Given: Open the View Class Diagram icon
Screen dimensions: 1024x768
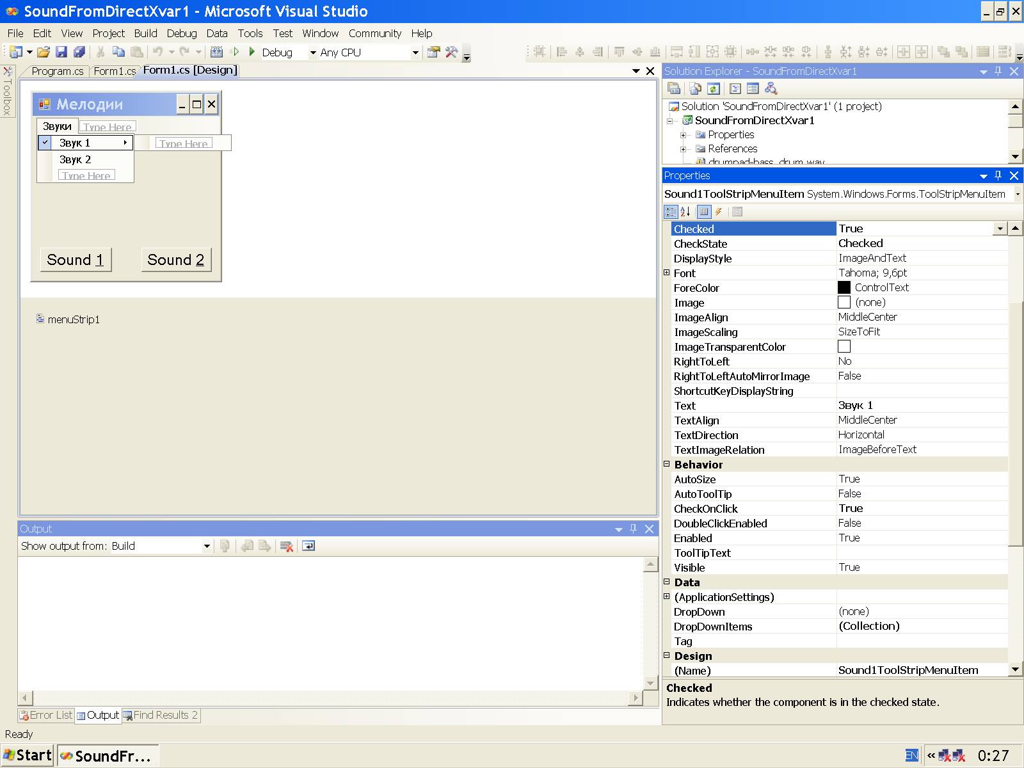Looking at the screenshot, I should tap(771, 88).
